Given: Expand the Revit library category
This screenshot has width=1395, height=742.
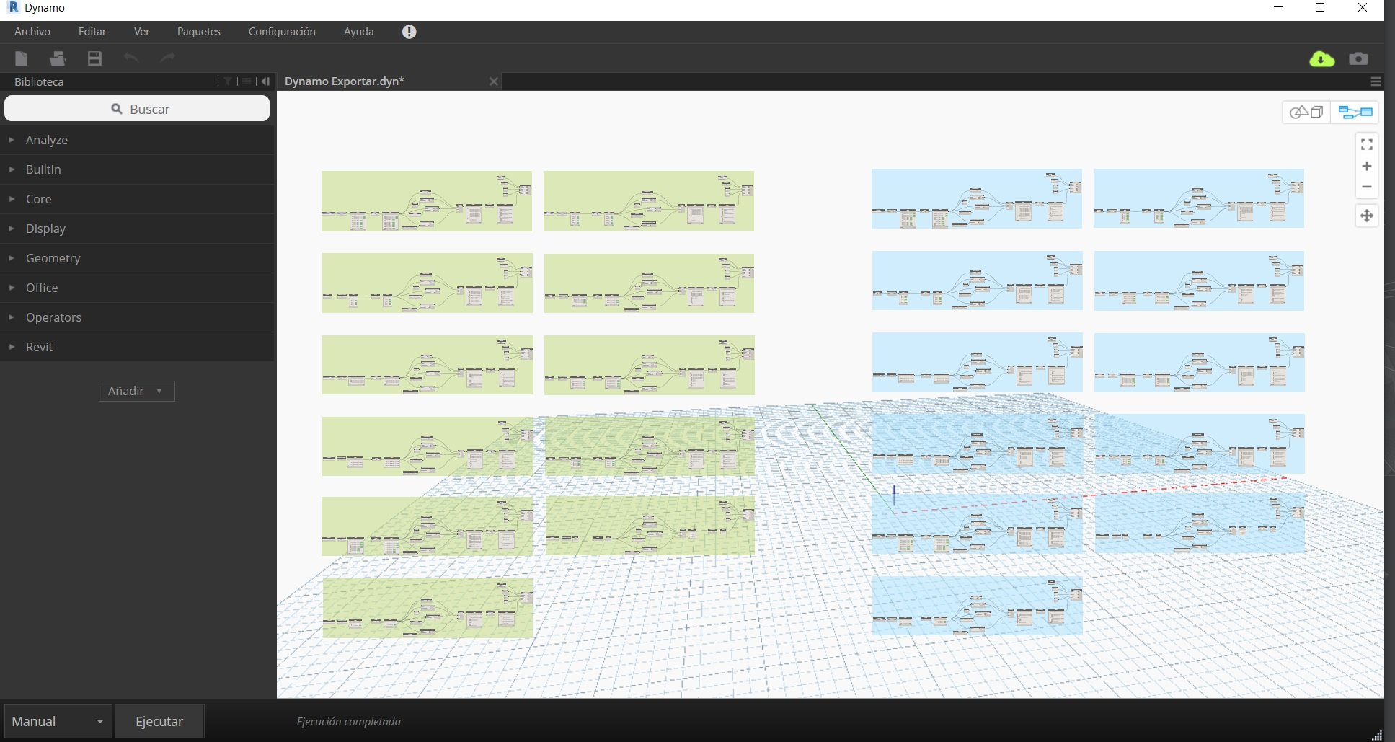Looking at the screenshot, I should [39, 347].
